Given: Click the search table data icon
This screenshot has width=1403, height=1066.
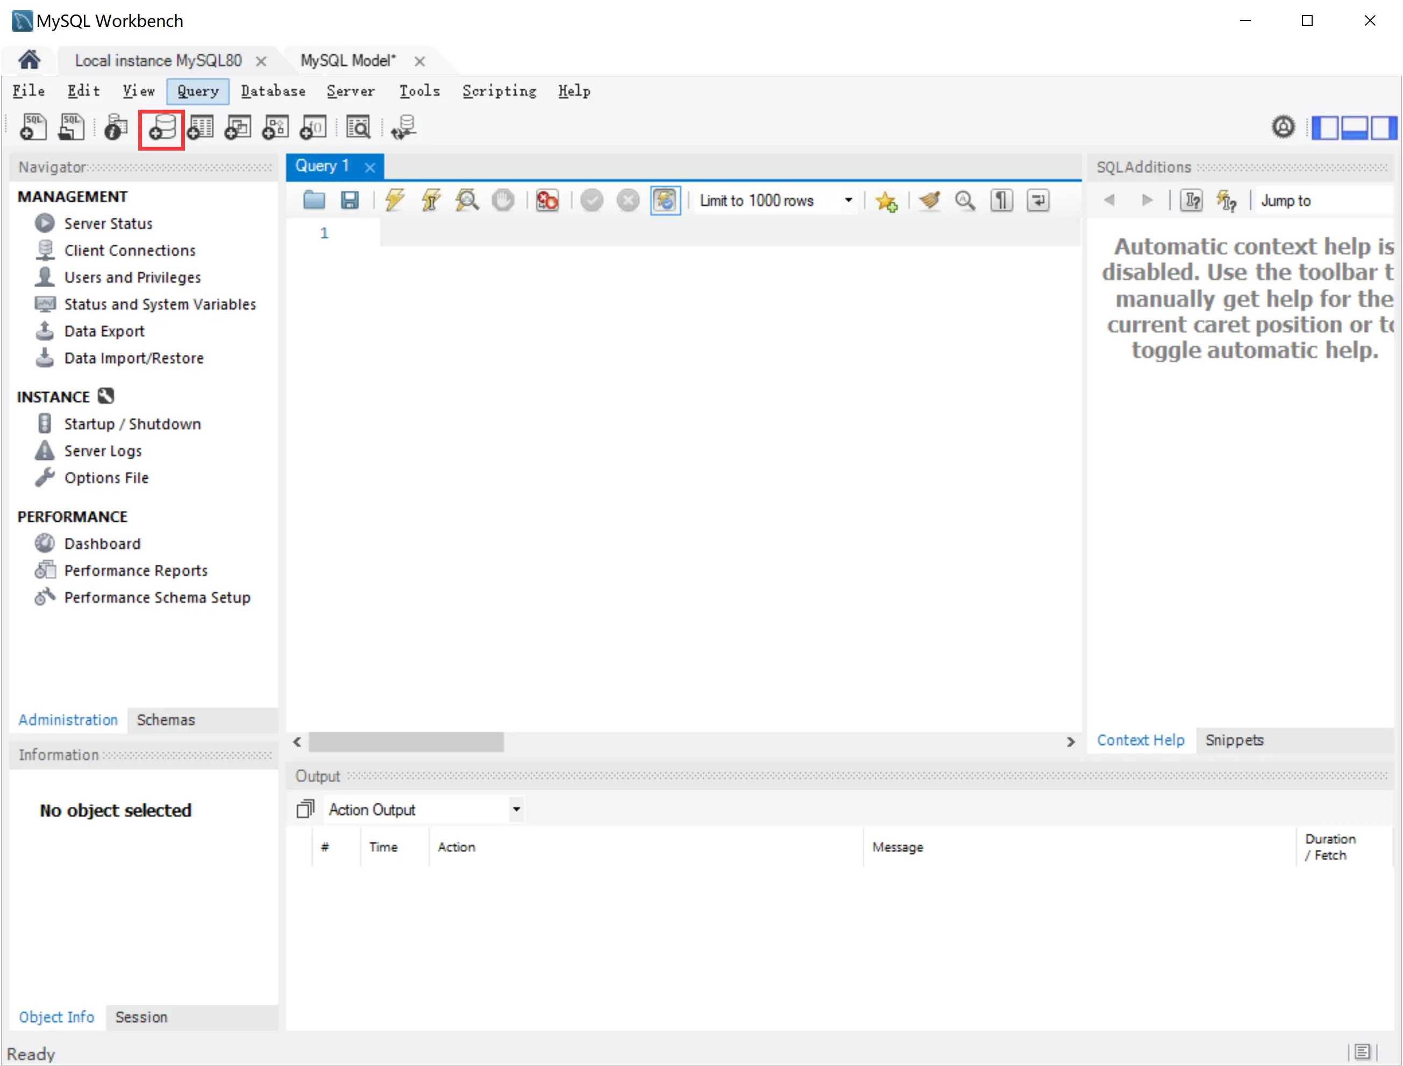Looking at the screenshot, I should [x=358, y=129].
